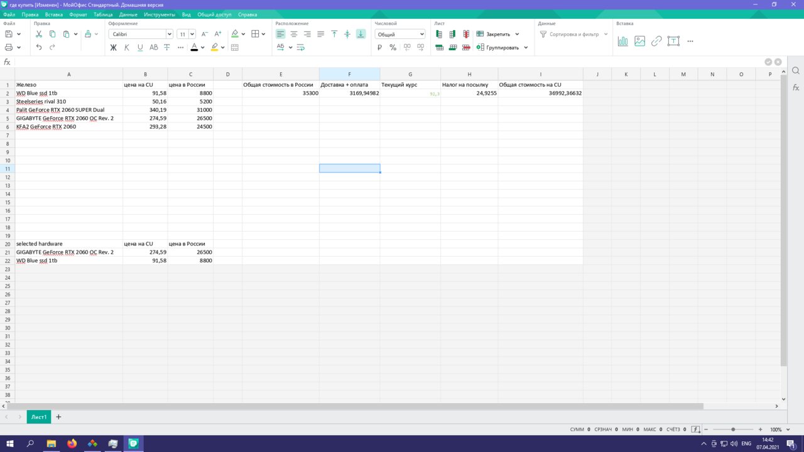The image size is (804, 452).
Task: Insert a chart using the chart icon
Action: pos(622,41)
